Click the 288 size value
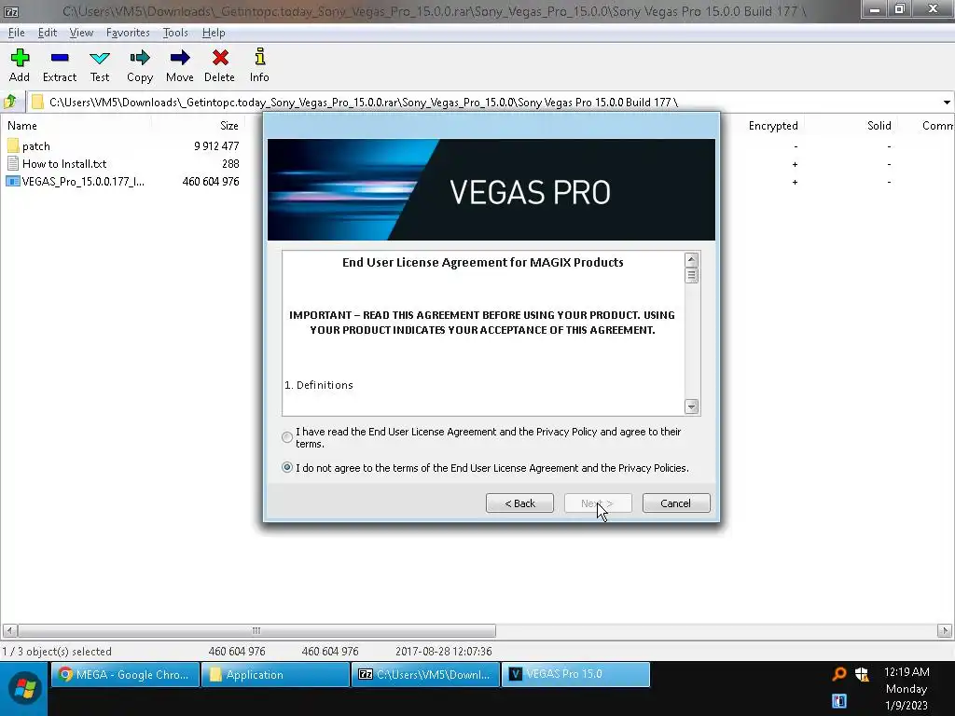 click(x=230, y=164)
